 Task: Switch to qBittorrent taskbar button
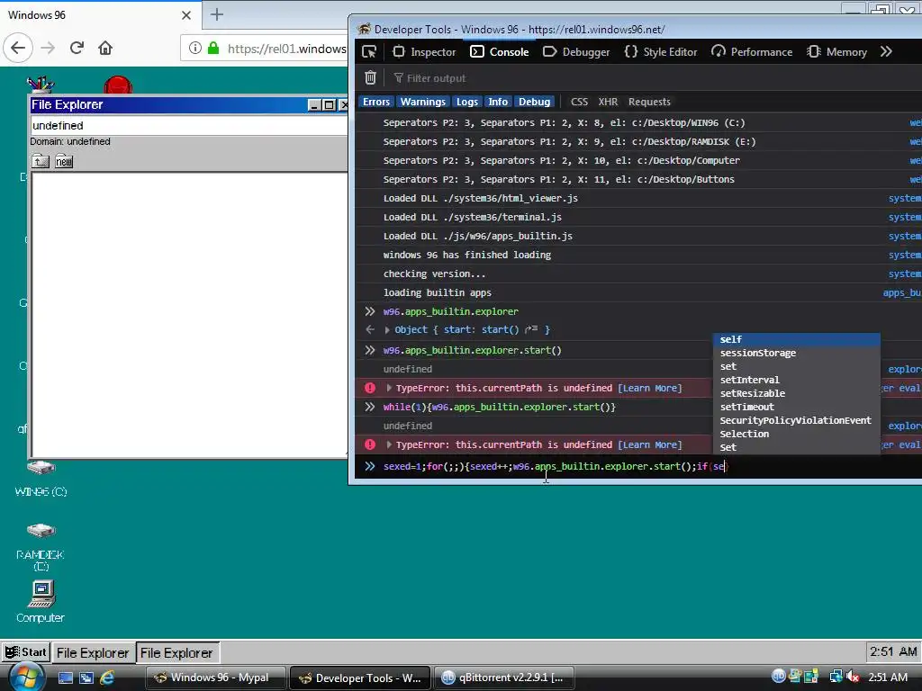[504, 678]
